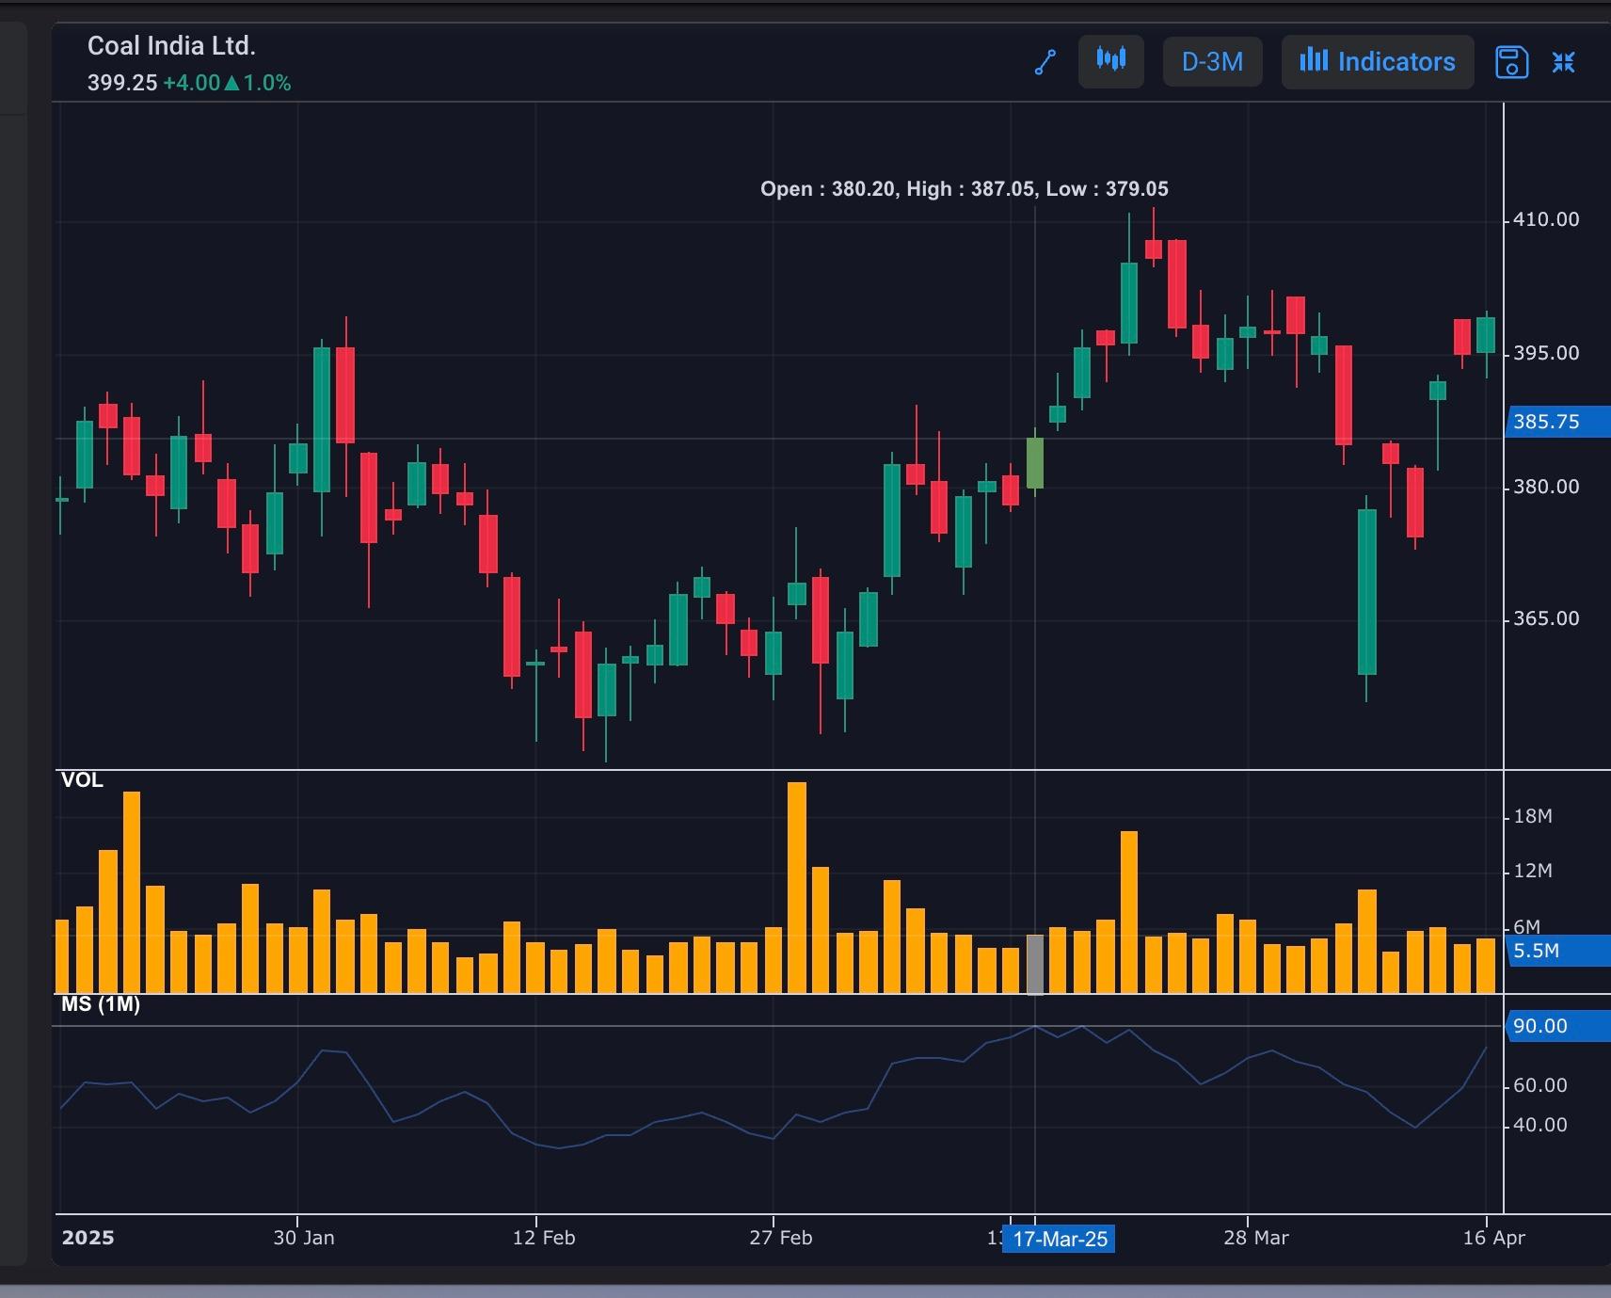Click the 30 Jan date axis label
This screenshot has height=1298, width=1611.
pyautogui.click(x=304, y=1238)
